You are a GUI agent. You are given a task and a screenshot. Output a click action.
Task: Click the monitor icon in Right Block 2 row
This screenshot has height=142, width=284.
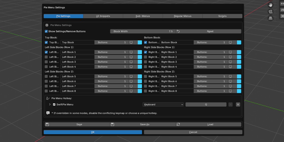(230, 57)
